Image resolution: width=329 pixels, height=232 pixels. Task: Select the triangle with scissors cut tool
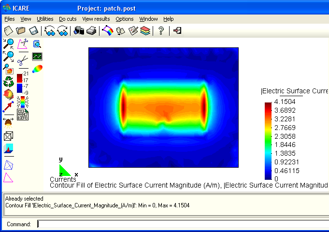[23, 44]
